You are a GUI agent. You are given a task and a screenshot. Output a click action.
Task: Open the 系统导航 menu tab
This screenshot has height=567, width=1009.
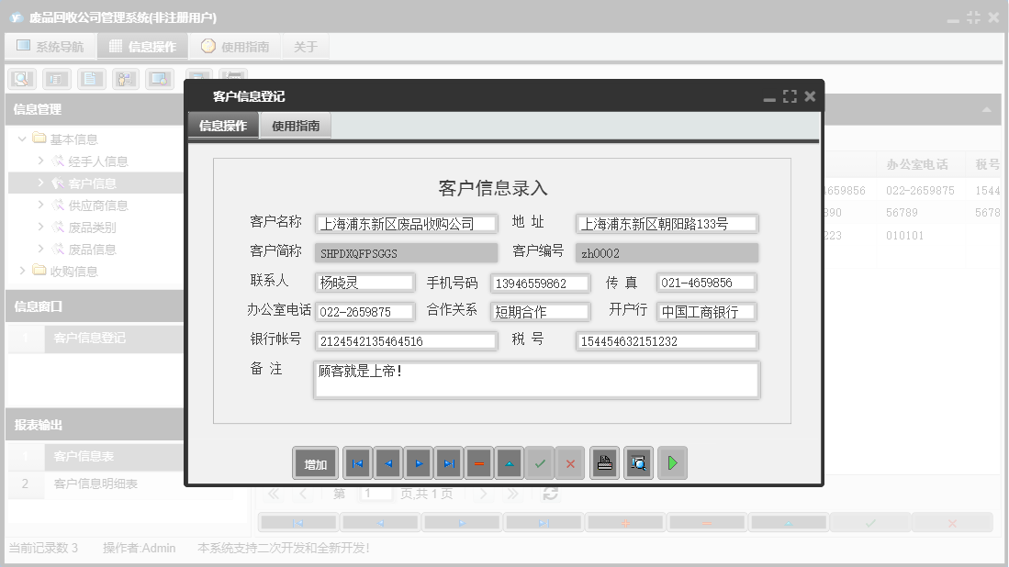click(x=50, y=45)
